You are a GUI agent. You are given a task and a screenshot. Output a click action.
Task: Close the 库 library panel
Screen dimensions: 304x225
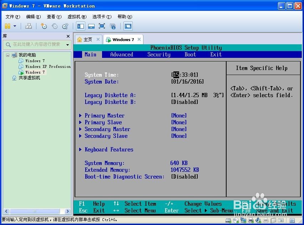click(68, 36)
